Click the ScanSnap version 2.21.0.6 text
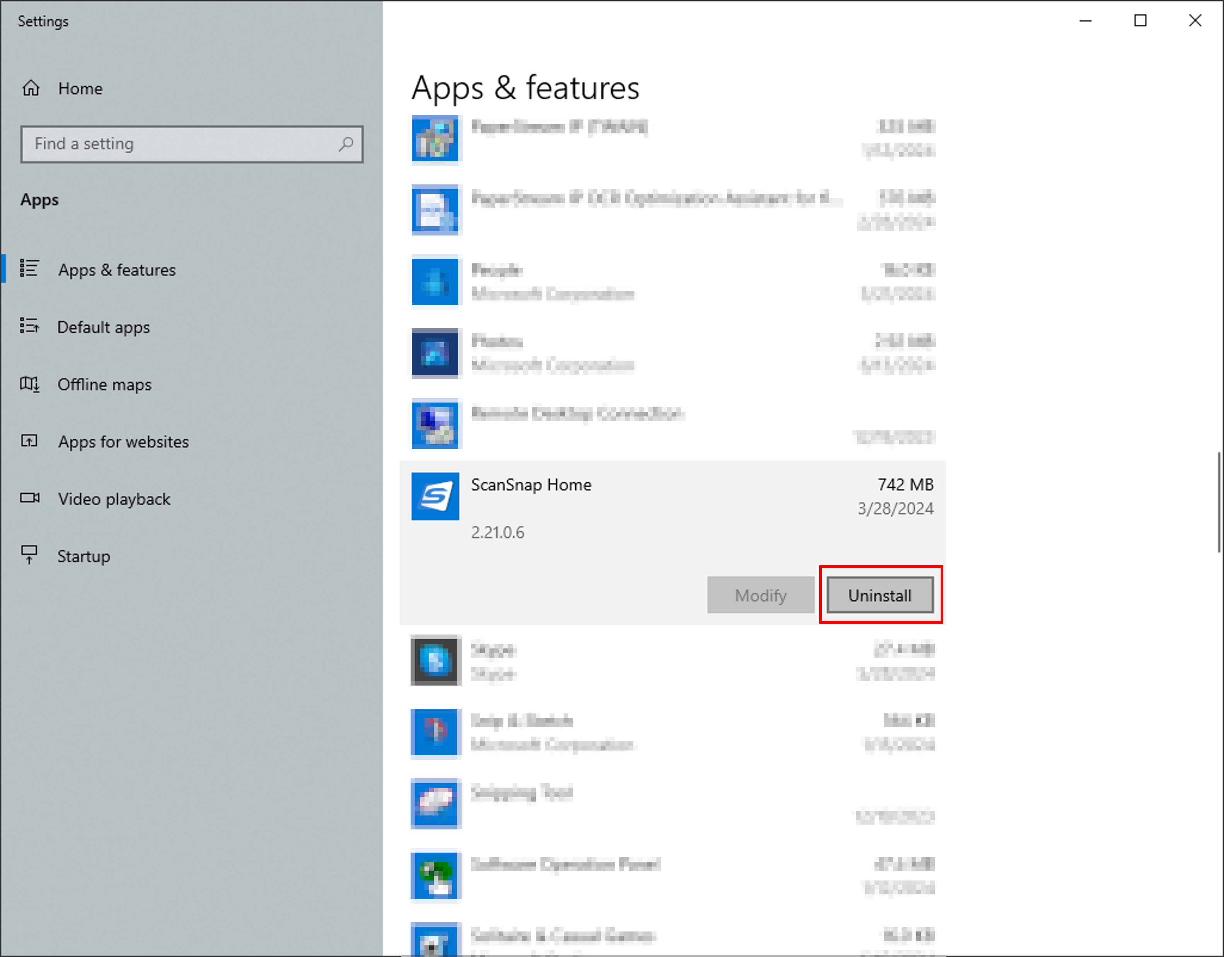This screenshot has width=1224, height=957. (498, 532)
